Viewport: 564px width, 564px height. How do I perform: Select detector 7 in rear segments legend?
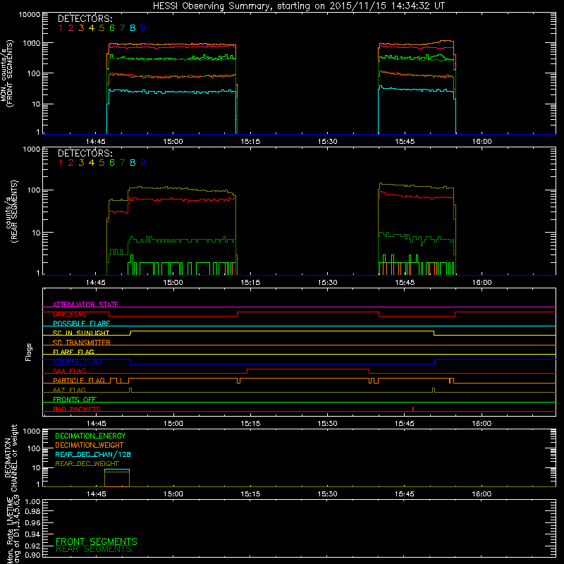tap(122, 163)
